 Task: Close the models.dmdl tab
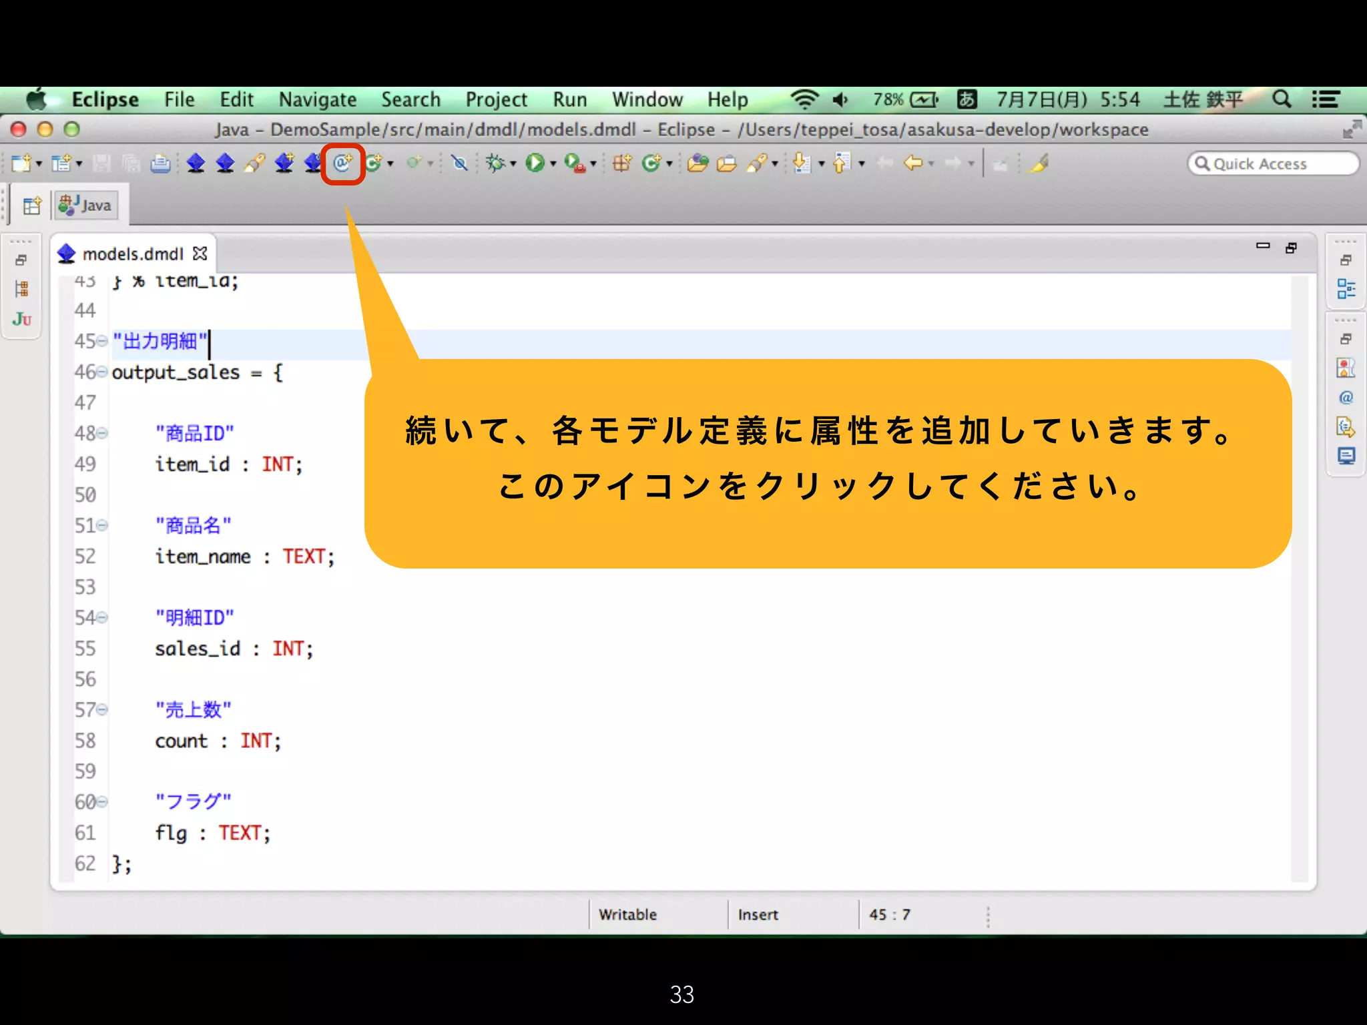pos(200,254)
